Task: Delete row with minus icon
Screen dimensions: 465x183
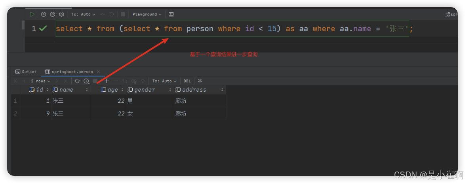Action: click(x=116, y=81)
